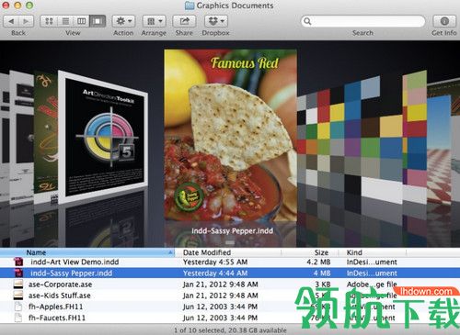Open the Arrange dropdown
The image size is (460, 335).
pyautogui.click(x=154, y=21)
